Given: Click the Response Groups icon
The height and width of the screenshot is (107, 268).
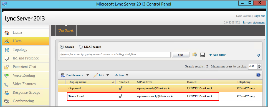Looking at the screenshot, I should [x=6, y=93].
